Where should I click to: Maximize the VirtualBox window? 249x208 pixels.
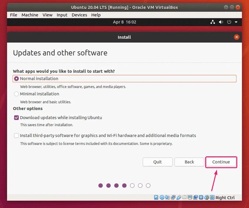(x=232, y=7)
